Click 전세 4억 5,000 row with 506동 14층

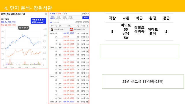point(69,69)
